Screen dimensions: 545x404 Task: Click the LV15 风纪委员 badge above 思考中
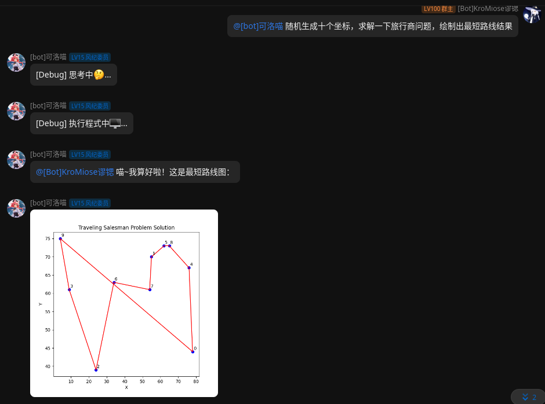[x=90, y=57]
